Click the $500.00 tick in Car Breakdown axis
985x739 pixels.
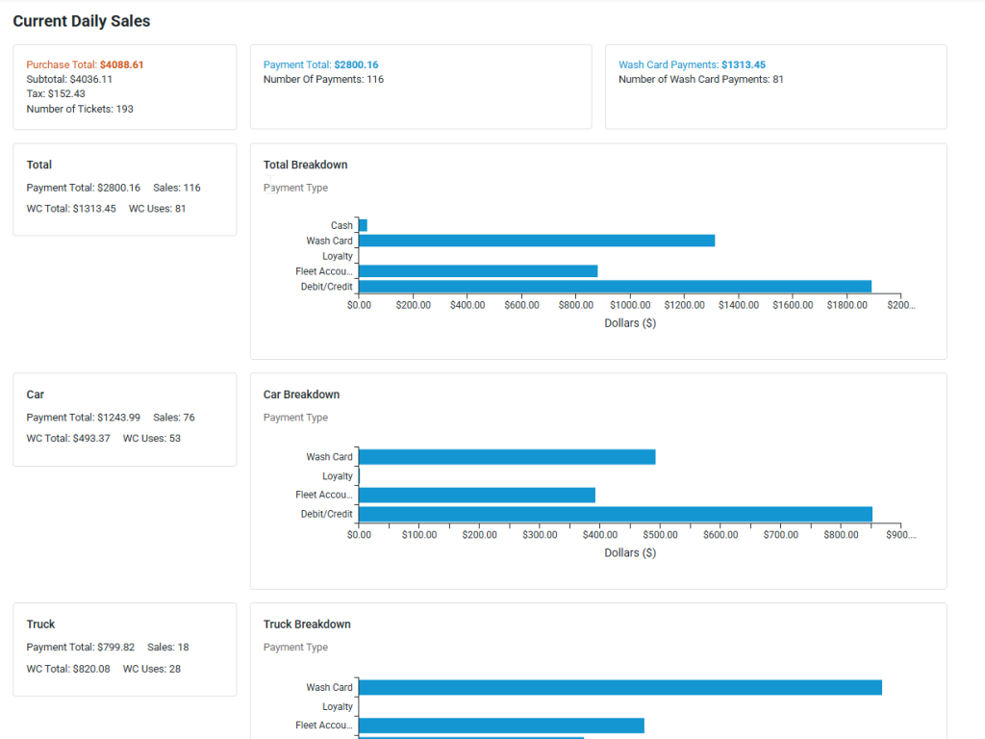(x=660, y=535)
